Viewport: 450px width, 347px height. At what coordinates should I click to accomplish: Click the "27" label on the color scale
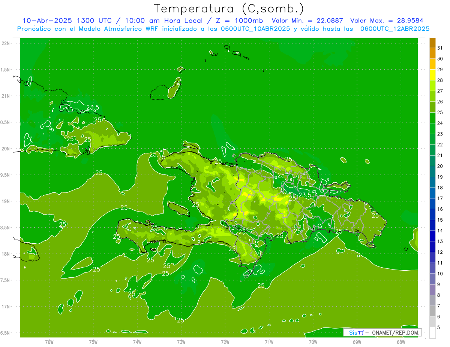click(440, 91)
